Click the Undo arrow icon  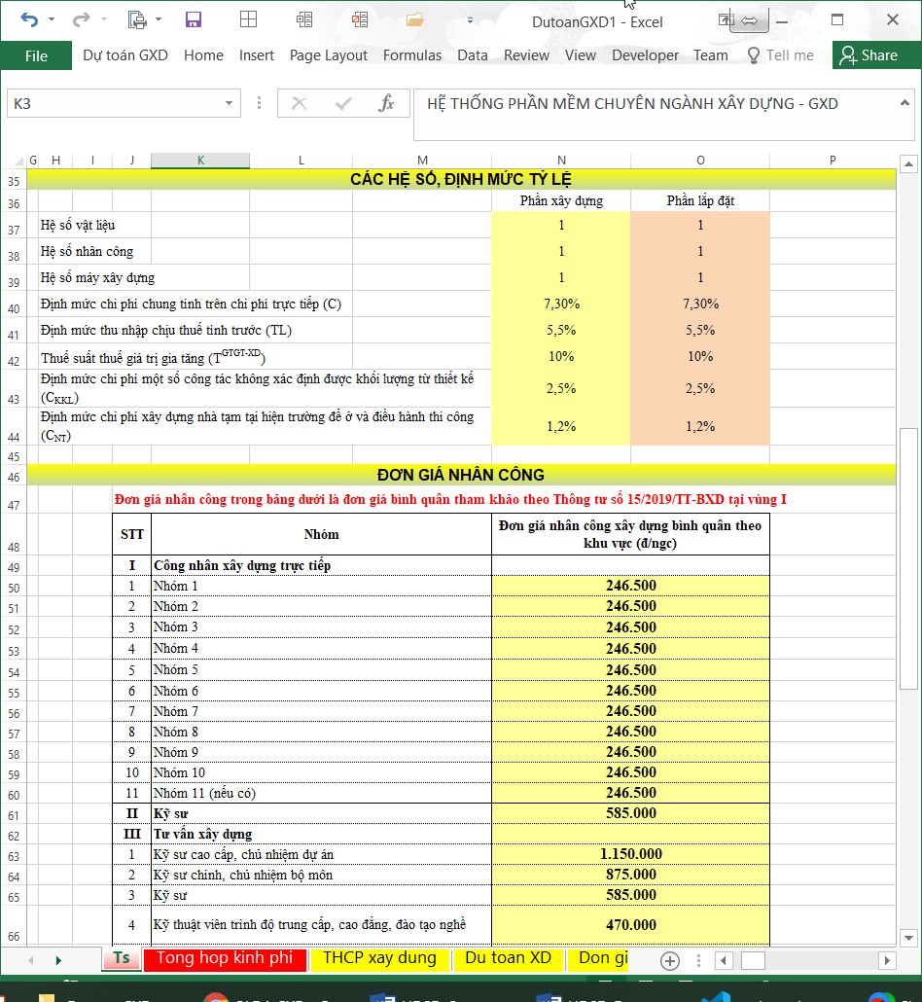click(28, 19)
